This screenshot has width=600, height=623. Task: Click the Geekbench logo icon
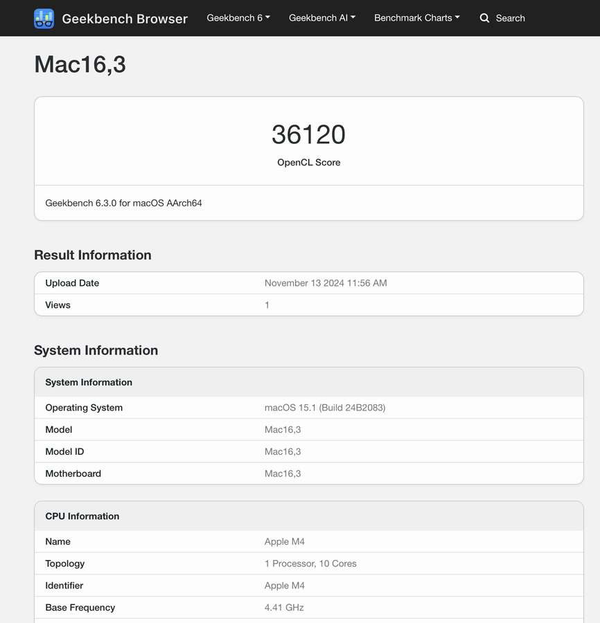44,19
